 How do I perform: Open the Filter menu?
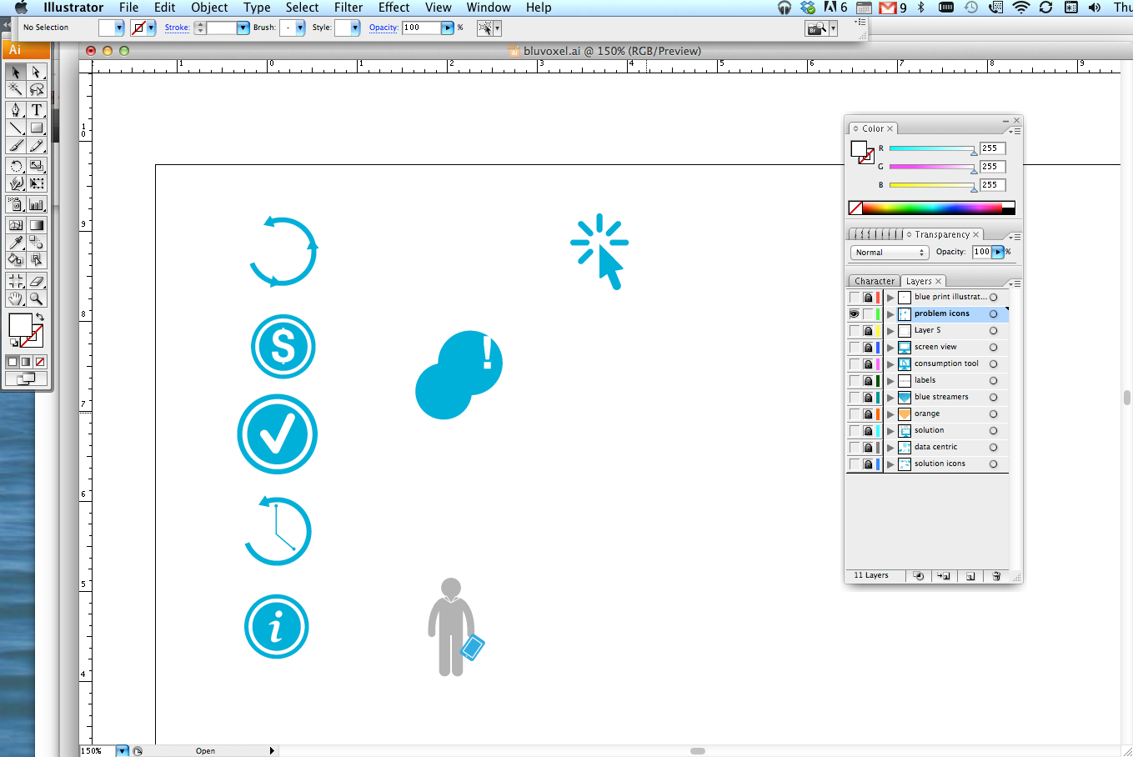[x=348, y=8]
